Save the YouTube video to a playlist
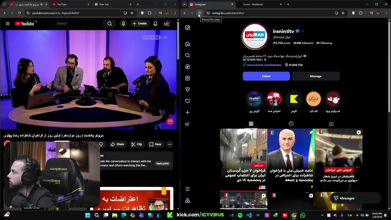Screen dimensions: 391x220 click(155, 144)
